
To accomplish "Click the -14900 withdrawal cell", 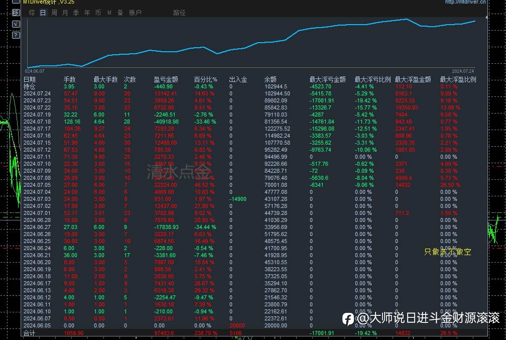I will (238, 199).
